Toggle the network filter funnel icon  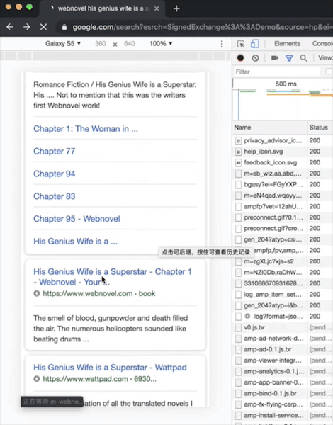(x=289, y=58)
